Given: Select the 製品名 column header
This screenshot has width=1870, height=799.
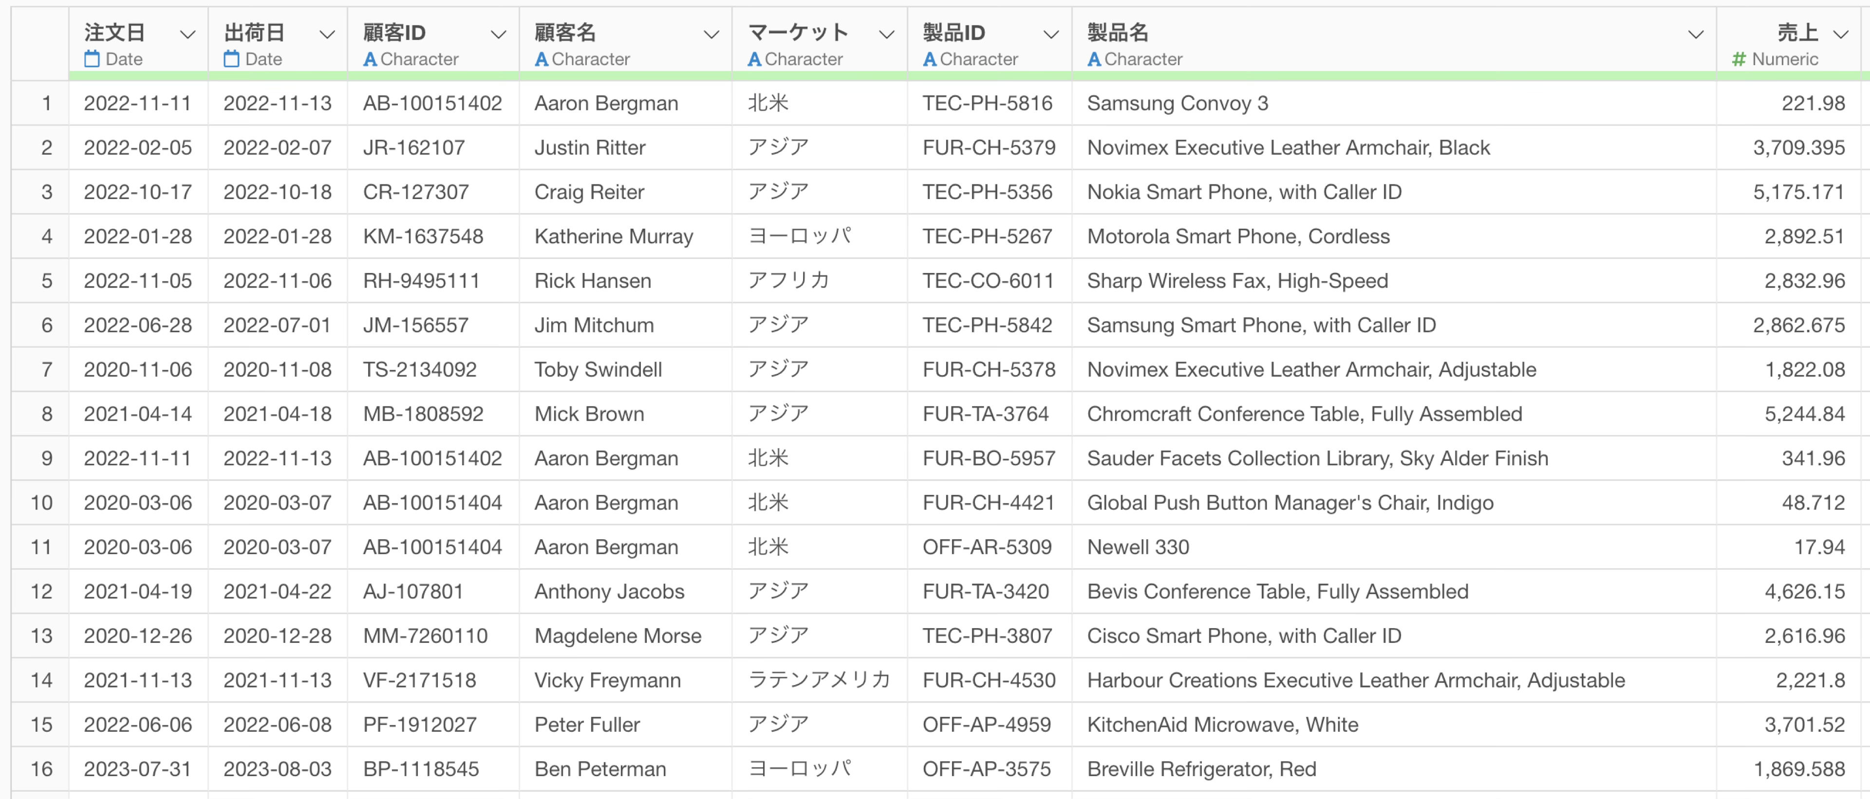Looking at the screenshot, I should [1394, 43].
